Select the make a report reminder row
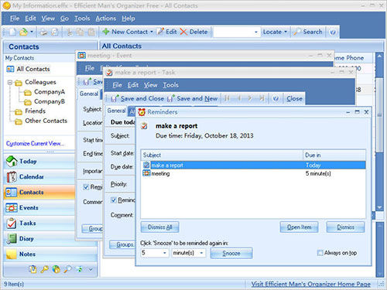Image resolution: width=387 pixels, height=290 pixels. 254,165
